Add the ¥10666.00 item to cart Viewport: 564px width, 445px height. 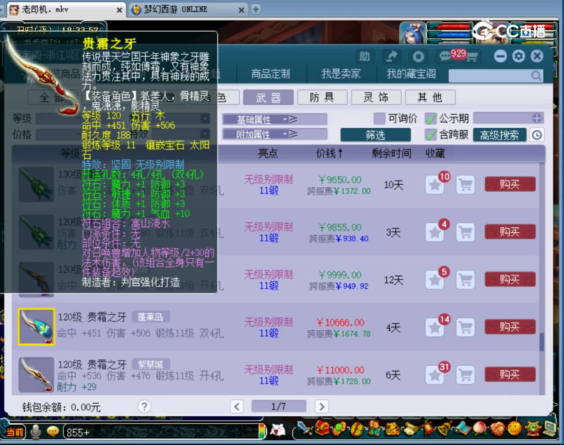pos(465,327)
